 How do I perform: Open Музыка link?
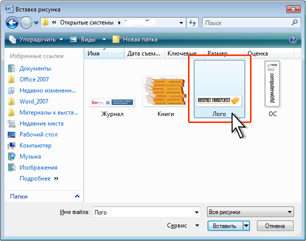click(30, 156)
